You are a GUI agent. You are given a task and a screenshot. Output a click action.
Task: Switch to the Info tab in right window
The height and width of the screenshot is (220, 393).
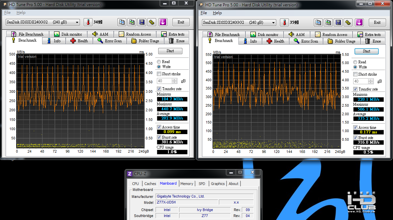coord(250,41)
